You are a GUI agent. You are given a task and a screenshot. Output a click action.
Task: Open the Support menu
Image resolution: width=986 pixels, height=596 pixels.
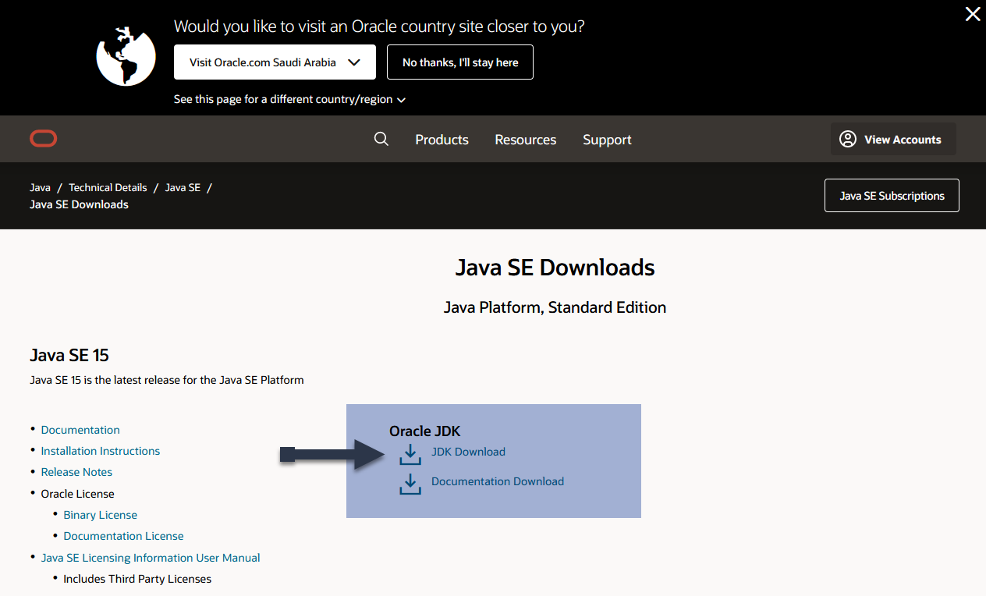pos(607,140)
